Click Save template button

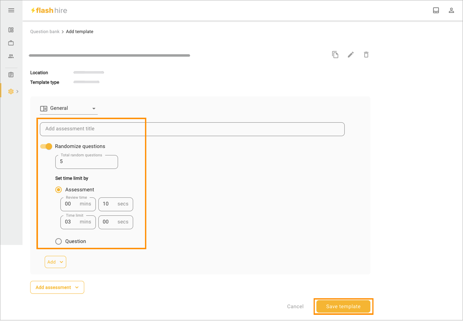[x=343, y=307]
